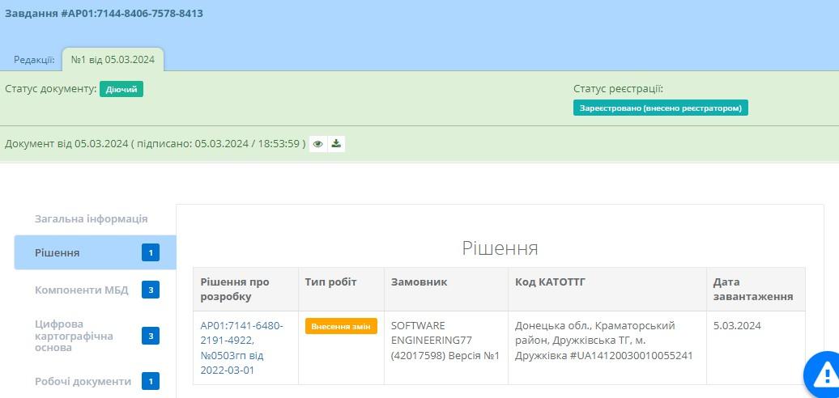The width and height of the screenshot is (839, 398).
Task: Click the Код КАТОТТГ column header
Action: [550, 282]
